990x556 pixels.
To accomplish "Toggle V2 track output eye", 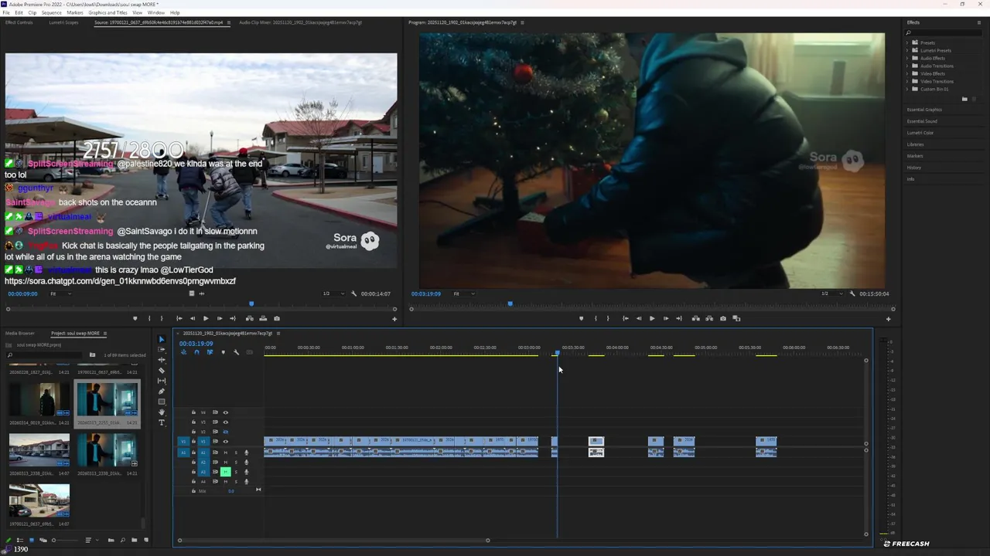I will 226,432.
